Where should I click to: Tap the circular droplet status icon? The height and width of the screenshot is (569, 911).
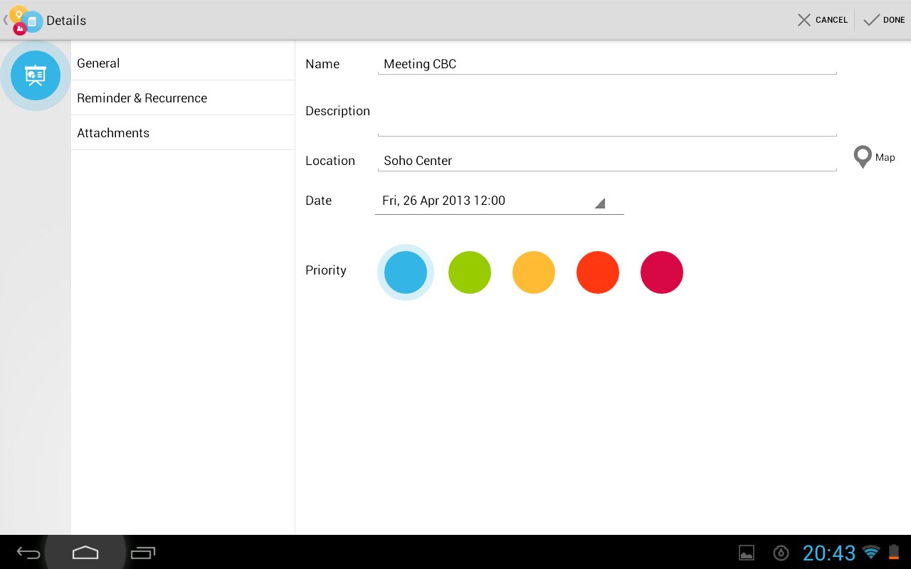781,553
